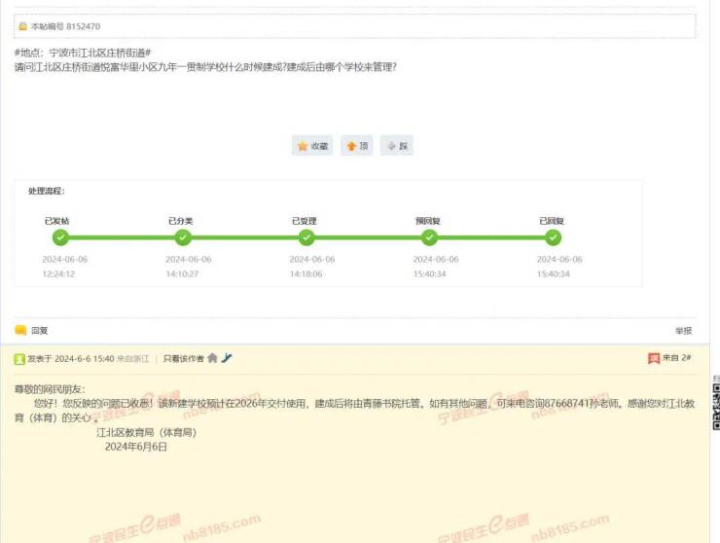This screenshot has width=720, height=543.
Task: Click the timestamp 12:24:12
Action: (x=58, y=273)
